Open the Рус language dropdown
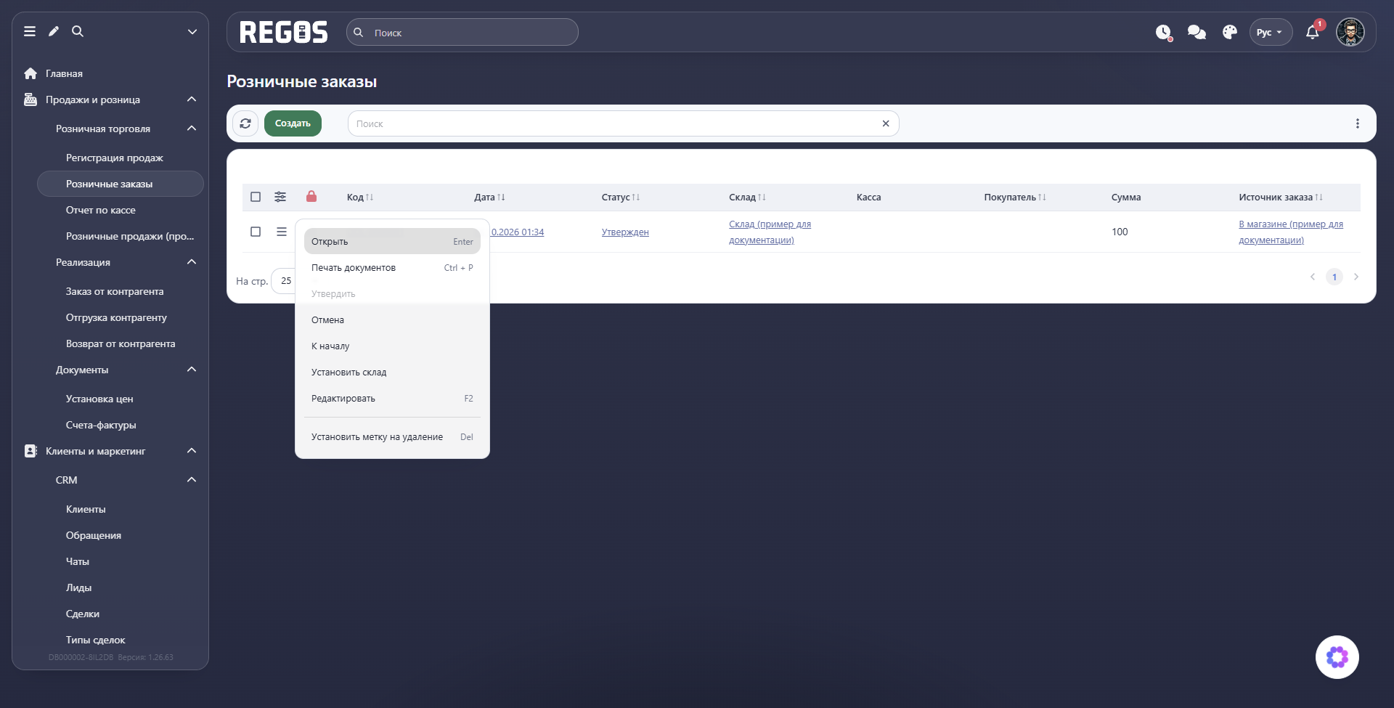Screen dimensions: 1394x708 1270,32
